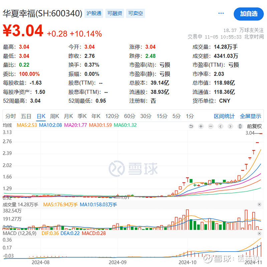Image resolution: width=267 pixels, height=267 pixels.
Task: Click the MA10:2.08 moving average label
Action: click(x=50, y=125)
